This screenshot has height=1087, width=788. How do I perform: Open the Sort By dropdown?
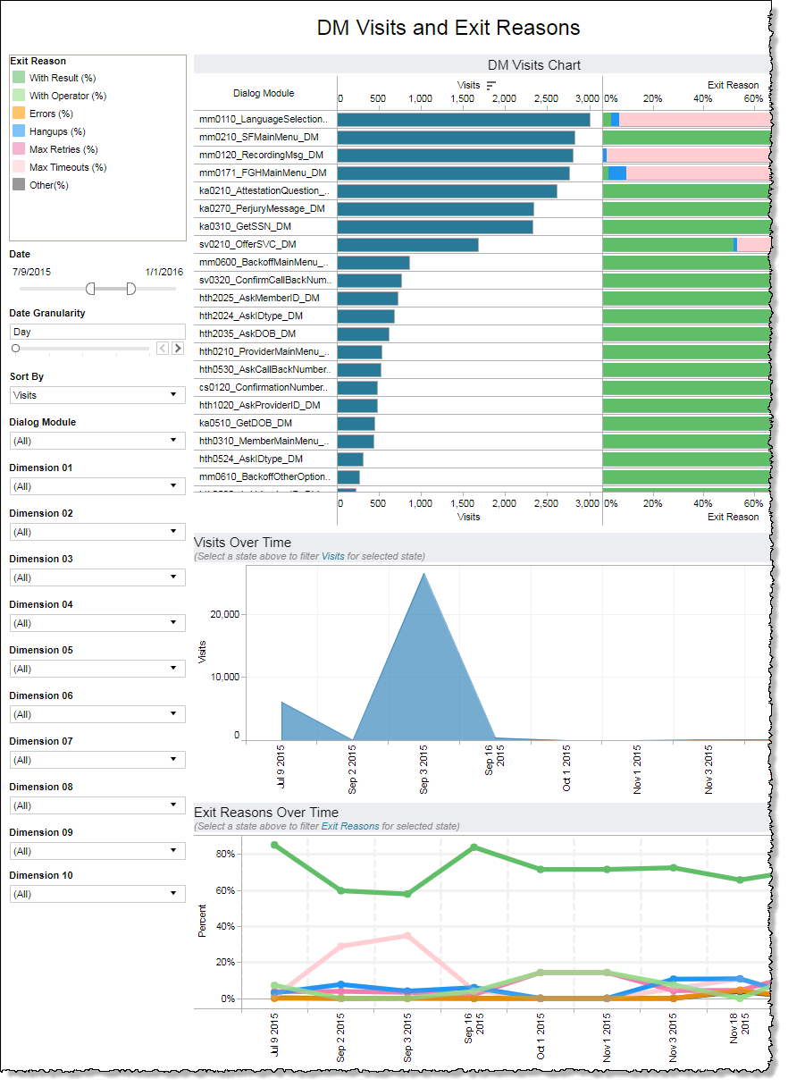click(97, 395)
